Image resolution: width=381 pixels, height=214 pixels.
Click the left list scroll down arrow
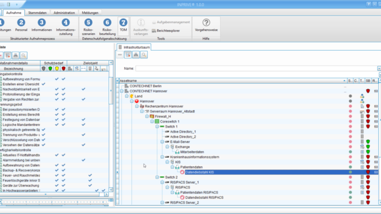[111, 190]
